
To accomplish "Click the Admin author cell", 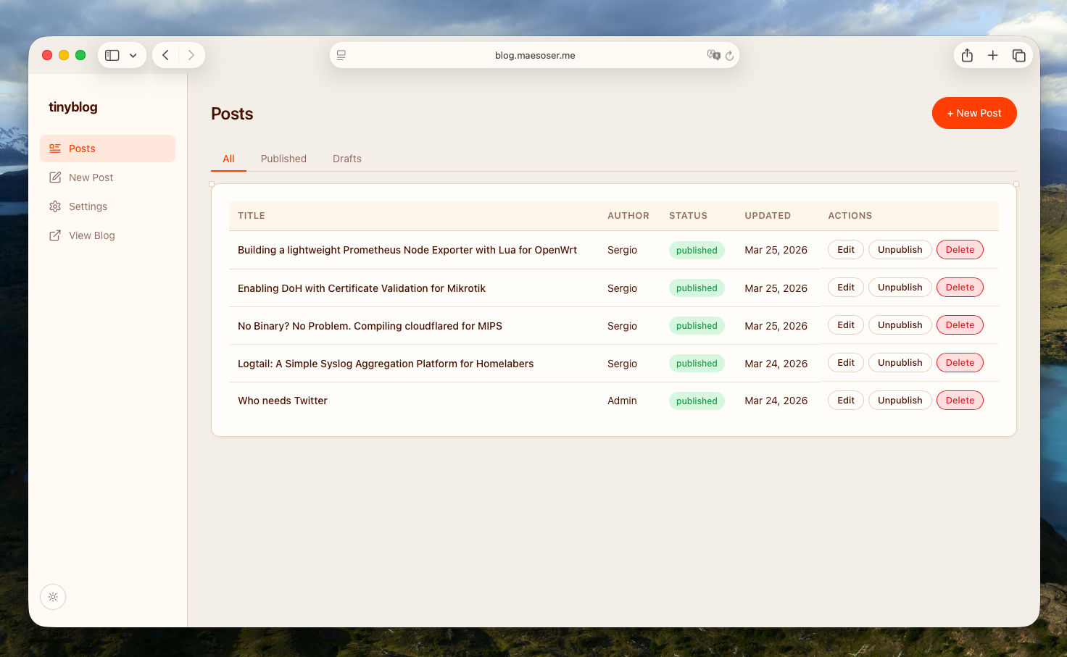I will click(x=622, y=401).
